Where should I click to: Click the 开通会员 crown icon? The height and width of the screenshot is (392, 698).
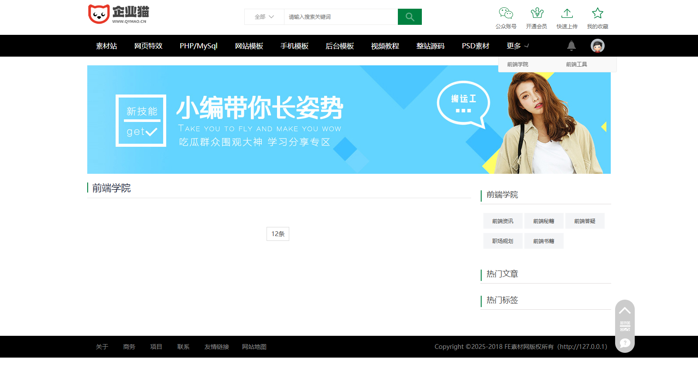pos(537,14)
